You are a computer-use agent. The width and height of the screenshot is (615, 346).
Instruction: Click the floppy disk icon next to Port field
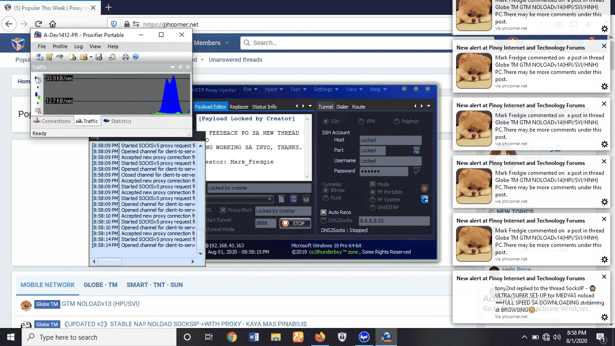pos(416,150)
